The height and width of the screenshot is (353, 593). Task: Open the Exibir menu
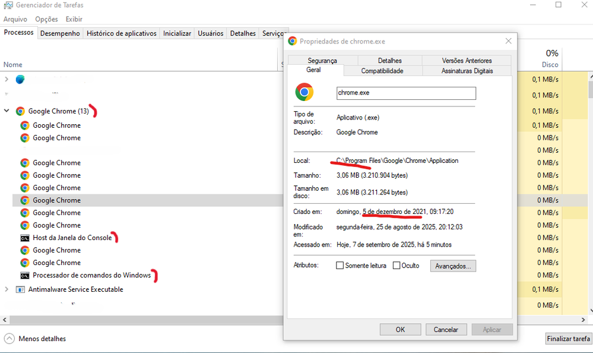click(x=74, y=19)
